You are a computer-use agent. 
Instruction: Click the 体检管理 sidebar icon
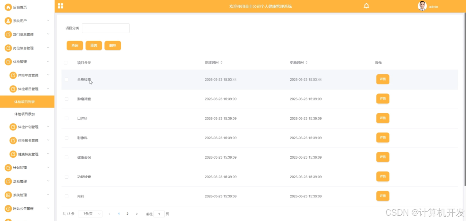(8, 62)
